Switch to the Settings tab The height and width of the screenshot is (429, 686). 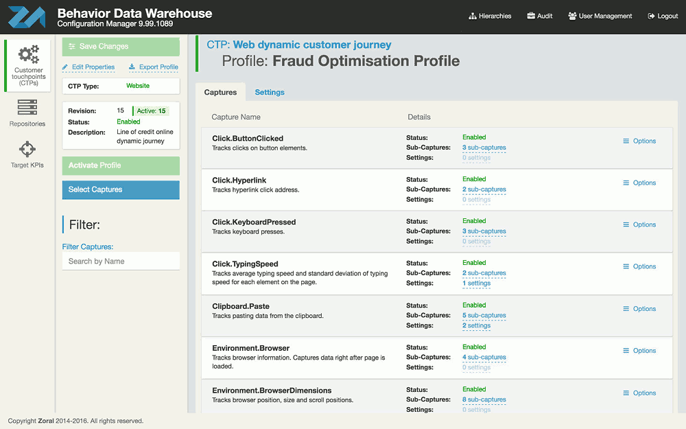pyautogui.click(x=270, y=92)
